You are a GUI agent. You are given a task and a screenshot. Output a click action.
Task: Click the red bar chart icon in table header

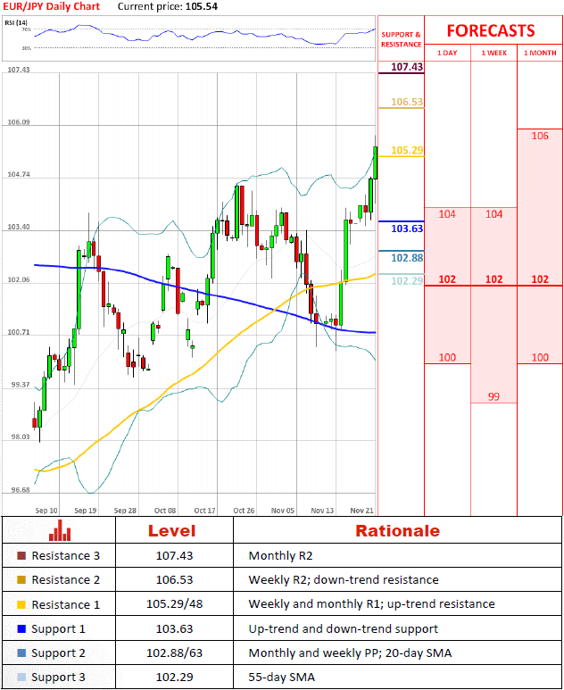click(x=60, y=530)
